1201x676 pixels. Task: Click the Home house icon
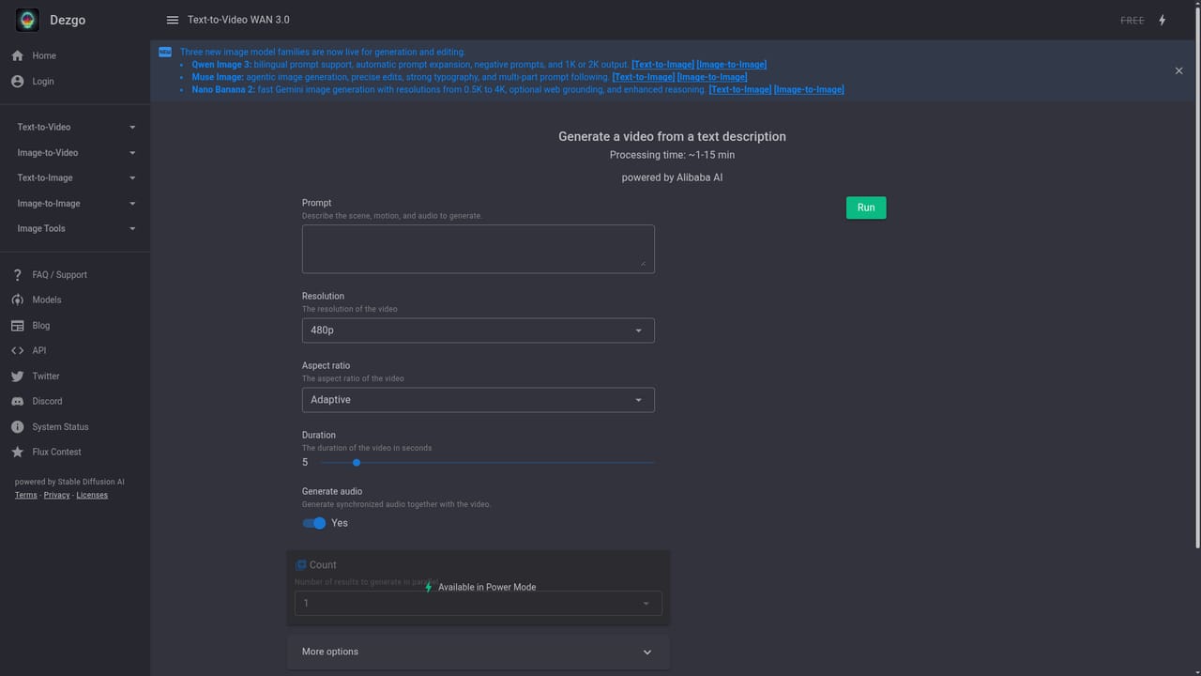17,55
